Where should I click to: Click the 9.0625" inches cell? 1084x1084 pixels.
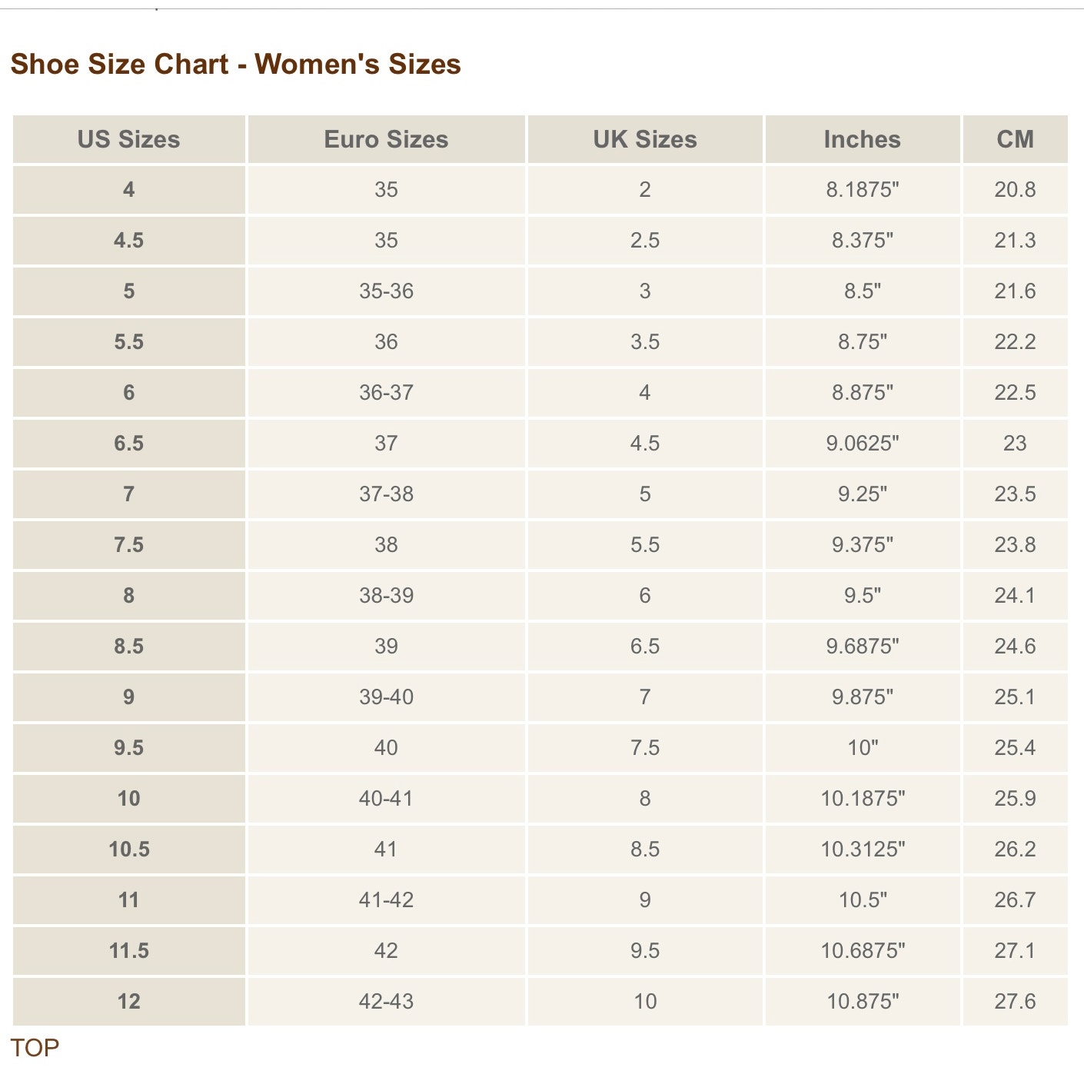pos(863,443)
